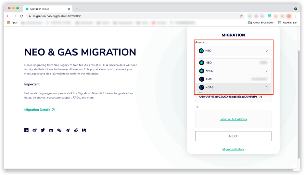Screen dimensions: 304x175
Task: Open the Discord icon
Action: pos(51,130)
